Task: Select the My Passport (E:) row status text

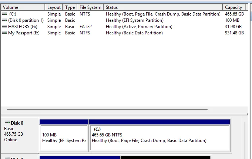Action: click(x=134, y=33)
